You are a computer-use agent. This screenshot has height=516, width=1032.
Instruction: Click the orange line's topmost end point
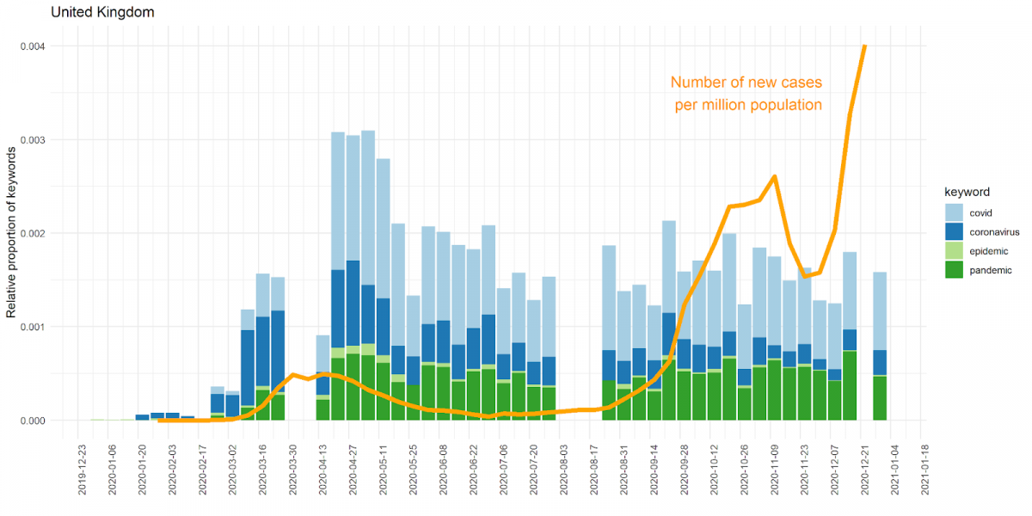coord(864,46)
